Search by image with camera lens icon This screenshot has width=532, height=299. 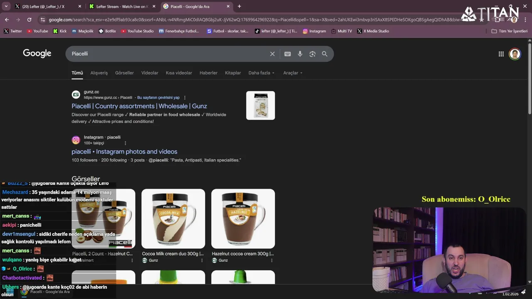click(x=313, y=54)
